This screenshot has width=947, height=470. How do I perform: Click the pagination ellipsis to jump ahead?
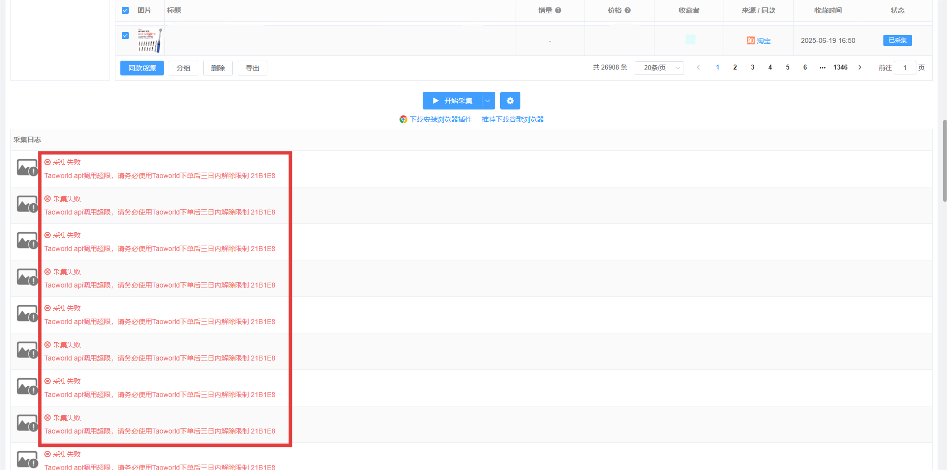pyautogui.click(x=823, y=68)
